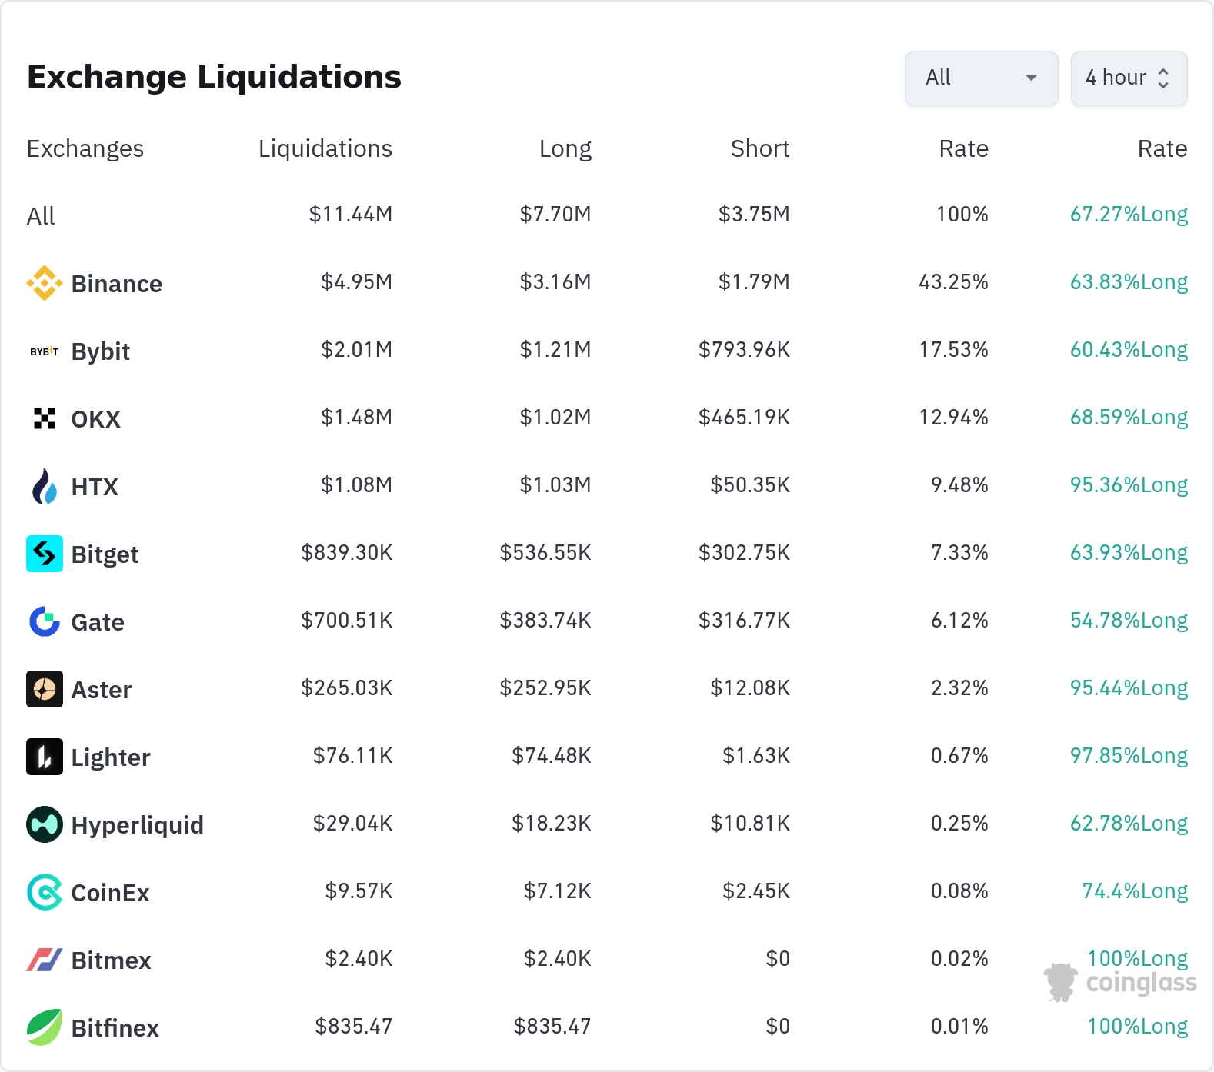Click the Binance exchange logo icon
This screenshot has height=1072, width=1214.
click(45, 283)
